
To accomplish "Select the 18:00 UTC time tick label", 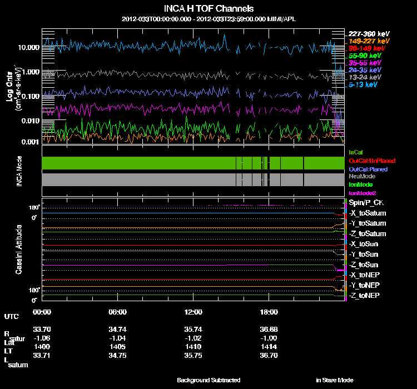I will [x=269, y=312].
